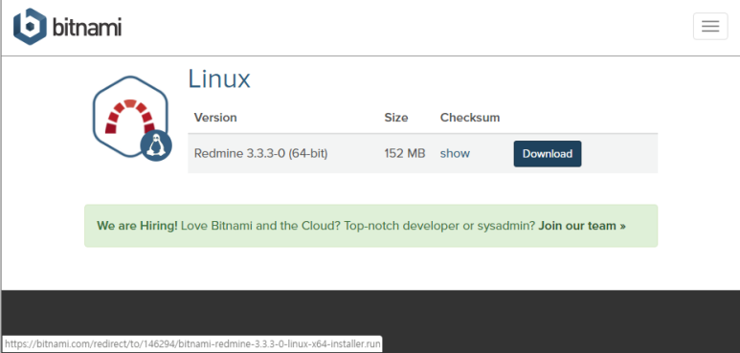Click the Top-notch developer or sysadmin text
Viewport: 740px width, 353px height.
(x=439, y=226)
